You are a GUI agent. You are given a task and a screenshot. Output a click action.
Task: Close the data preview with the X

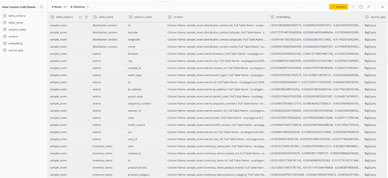(382, 7)
